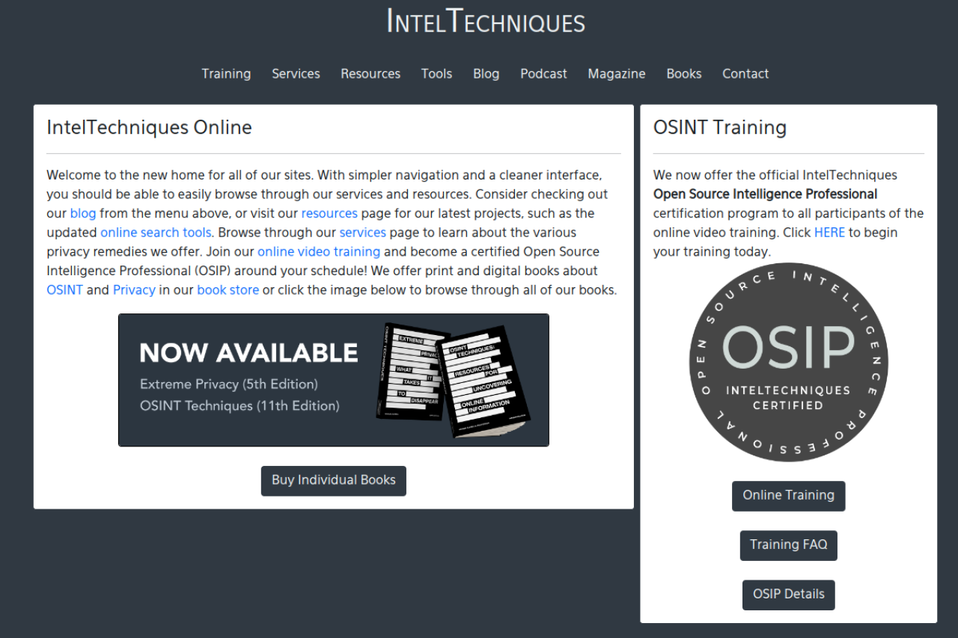
Task: View OSIP Details button
Action: coord(789,595)
